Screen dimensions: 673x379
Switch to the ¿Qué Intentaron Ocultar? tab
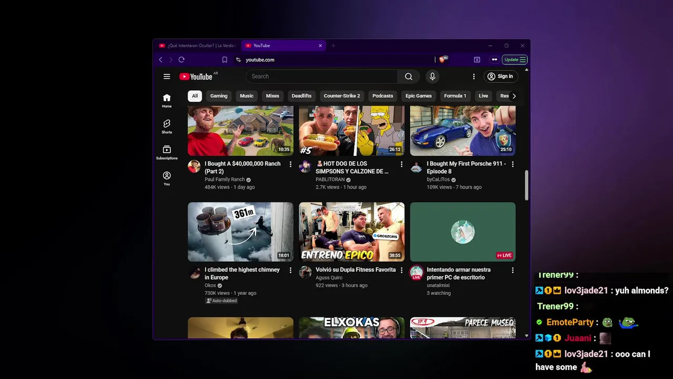coord(197,46)
